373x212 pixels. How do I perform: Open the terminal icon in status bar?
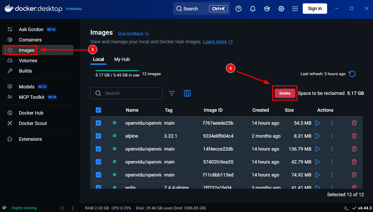(346, 208)
